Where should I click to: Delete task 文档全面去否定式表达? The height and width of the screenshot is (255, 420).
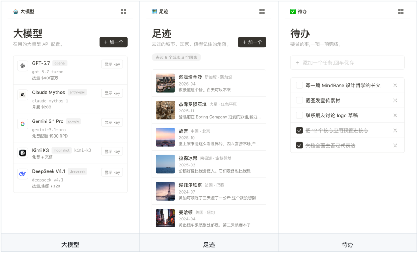click(395, 146)
